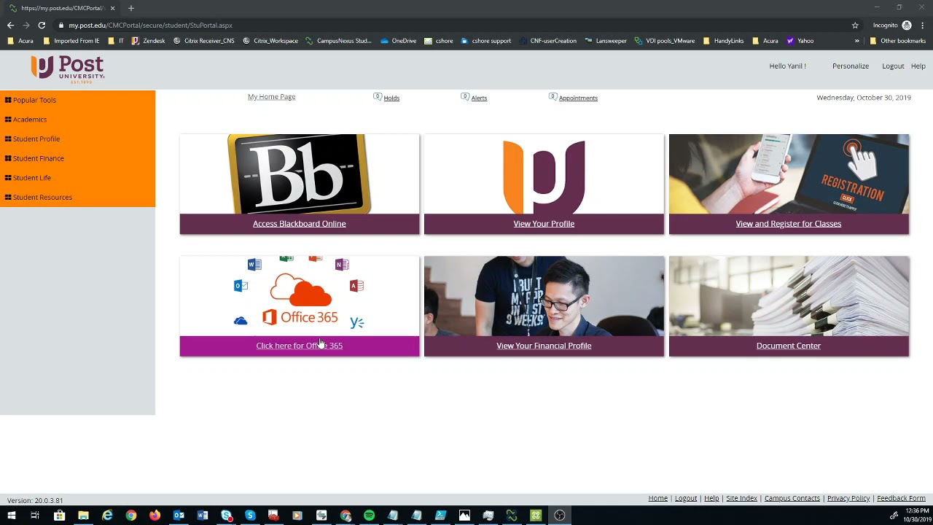Open the Lansweeper bookmark

pos(606,41)
